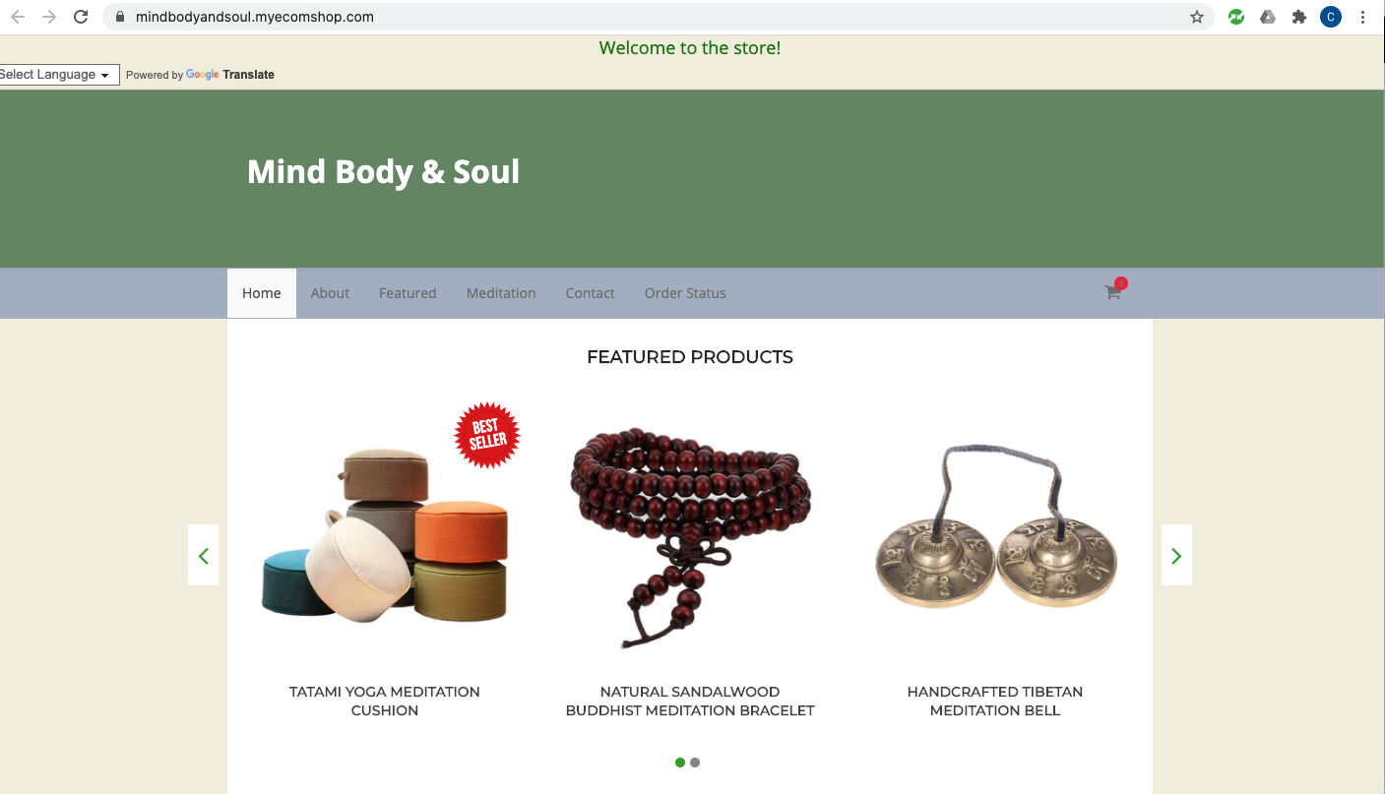This screenshot has height=794, width=1385.
Task: Open the Meditation menu item
Action: (501, 293)
